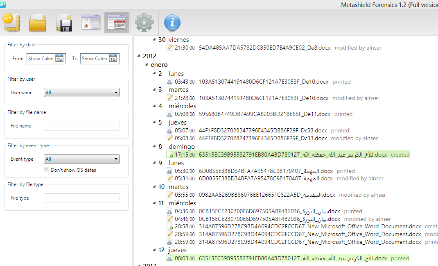Image resolution: width=438 pixels, height=266 pixels.
Task: Create a new forensics project
Action: [11, 23]
